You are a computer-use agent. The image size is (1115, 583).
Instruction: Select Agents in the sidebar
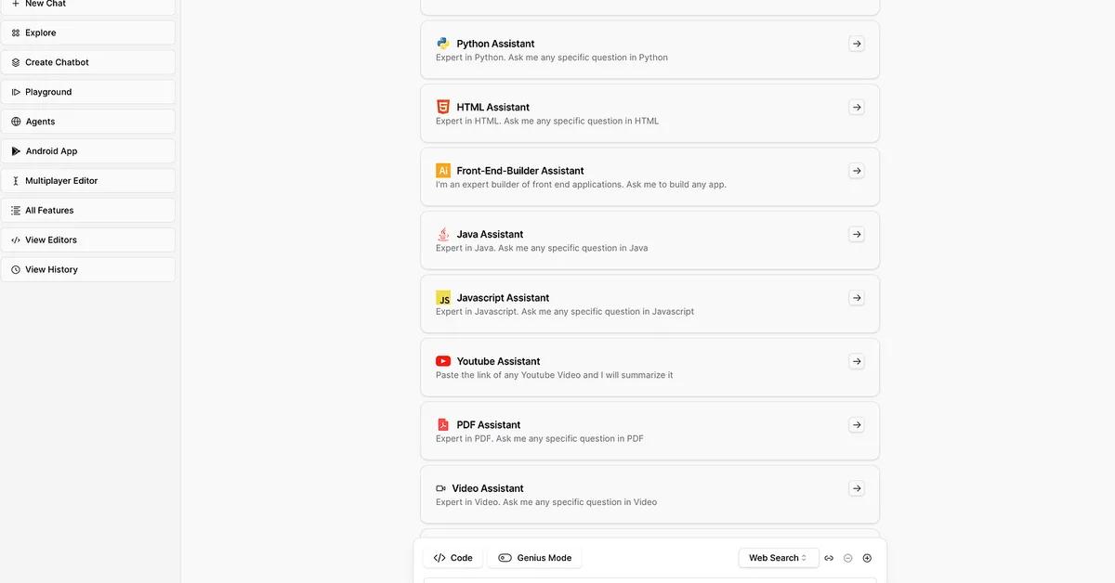pyautogui.click(x=87, y=122)
